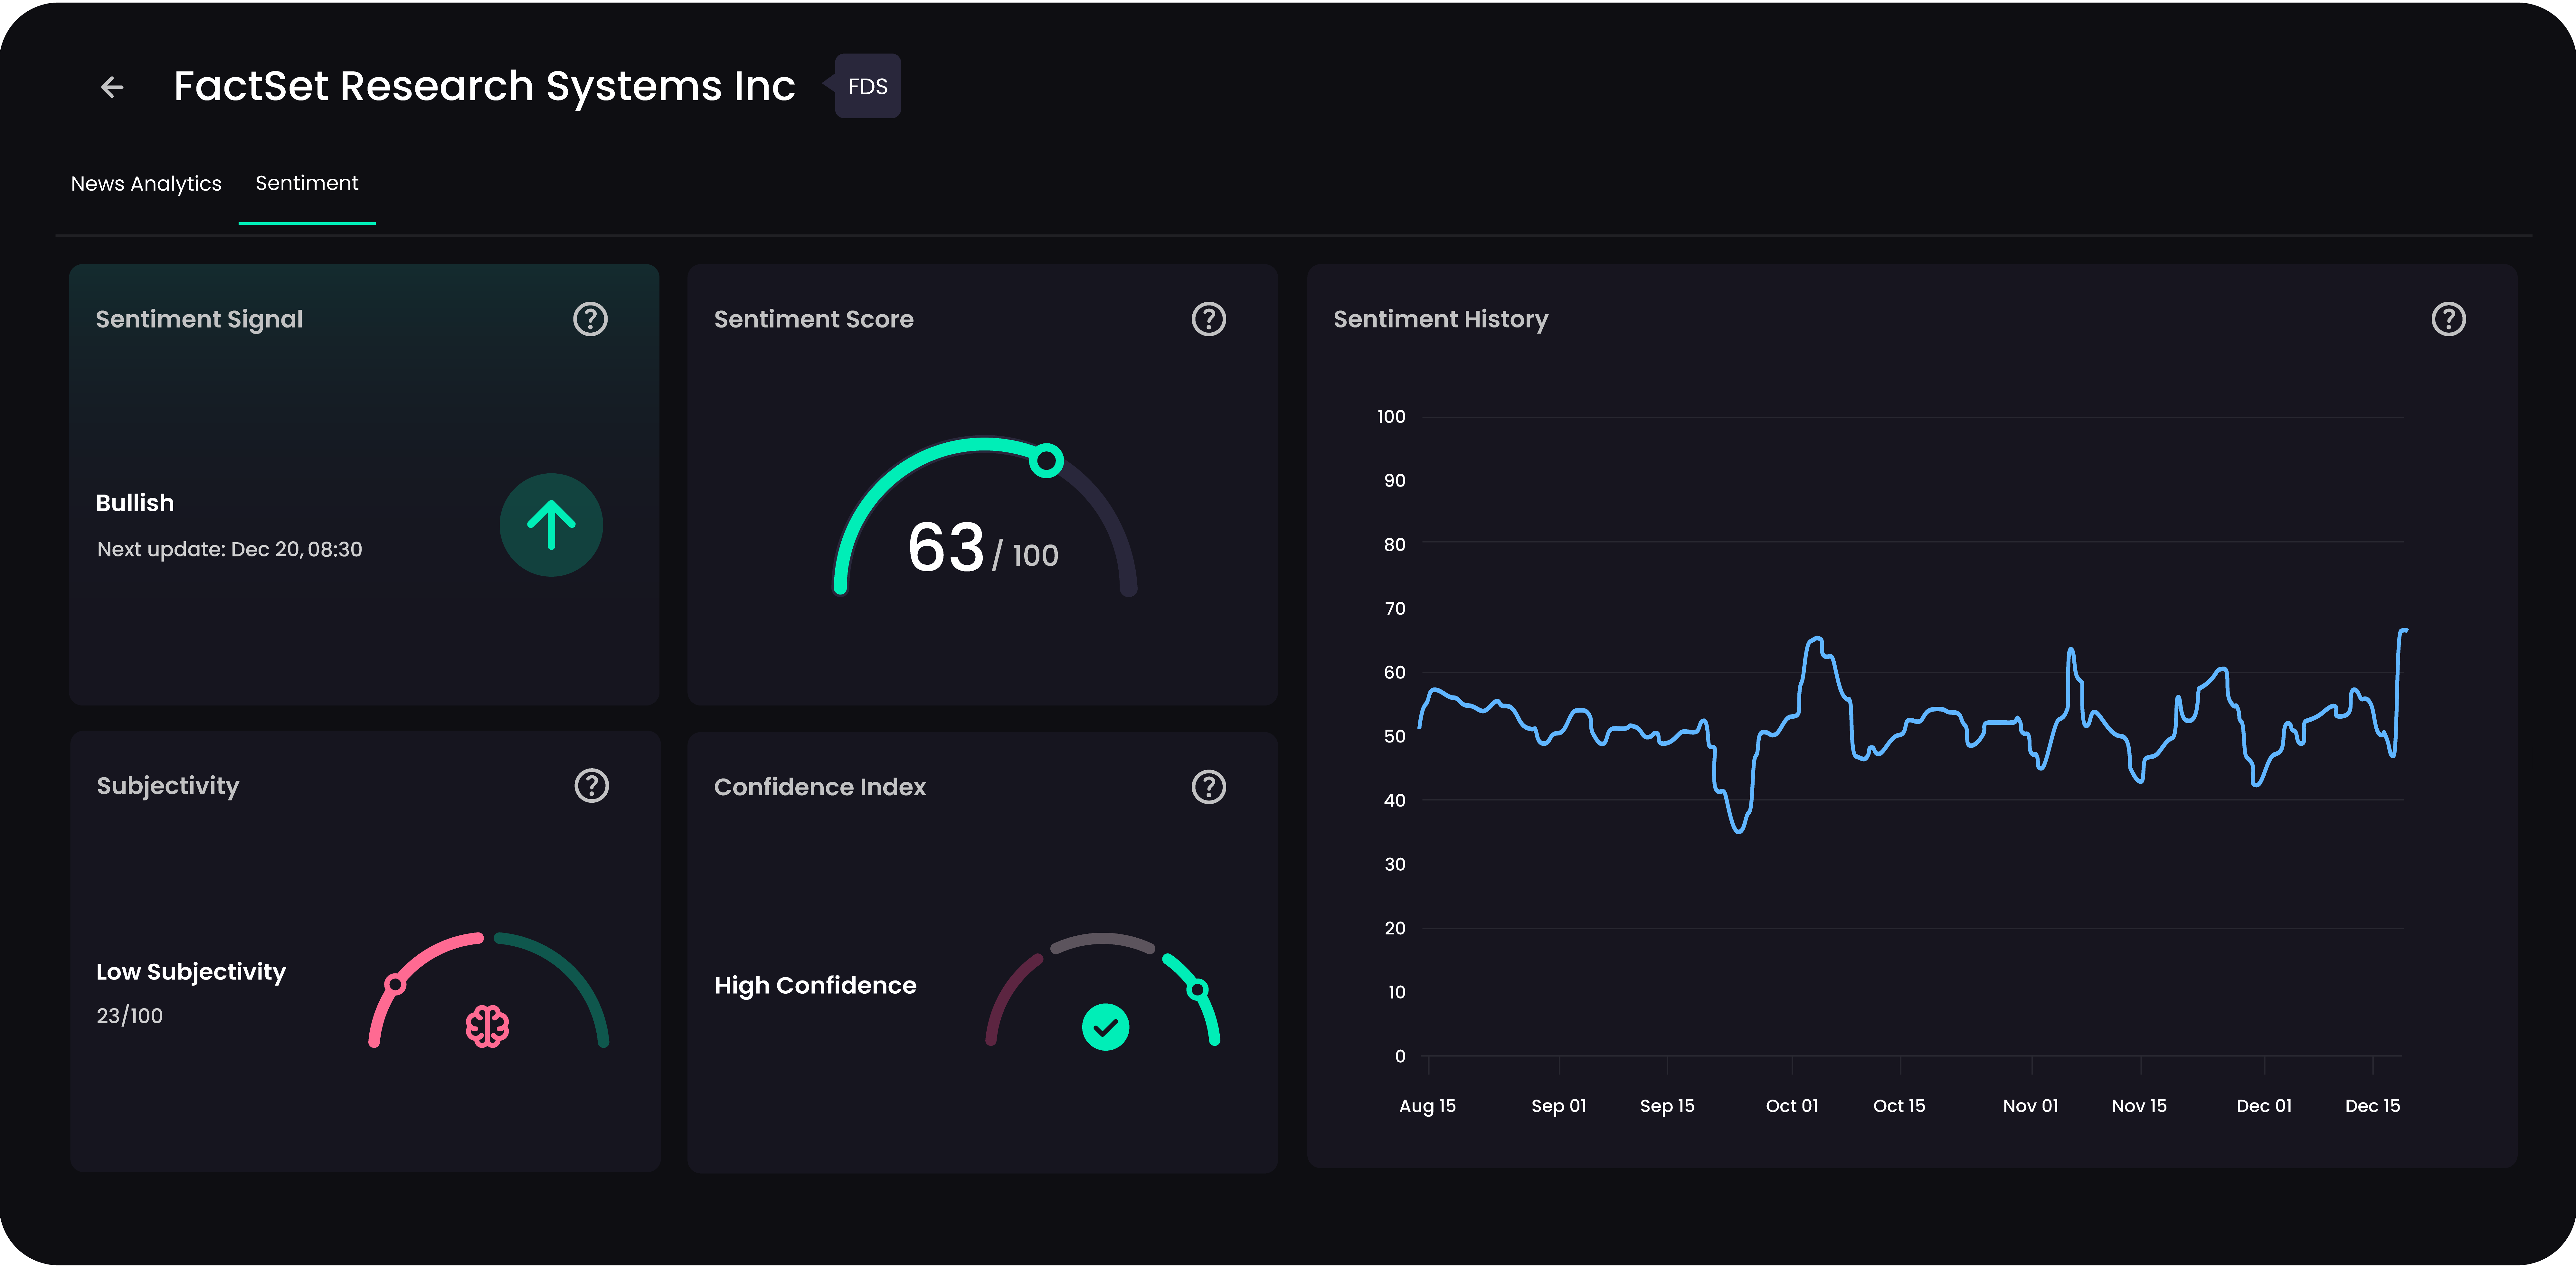Click the back arrow icon
Viewport: 2576px width, 1268px height.
click(112, 87)
